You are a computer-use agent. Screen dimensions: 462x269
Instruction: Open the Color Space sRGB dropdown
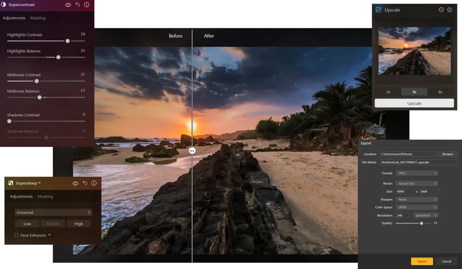tap(417, 207)
